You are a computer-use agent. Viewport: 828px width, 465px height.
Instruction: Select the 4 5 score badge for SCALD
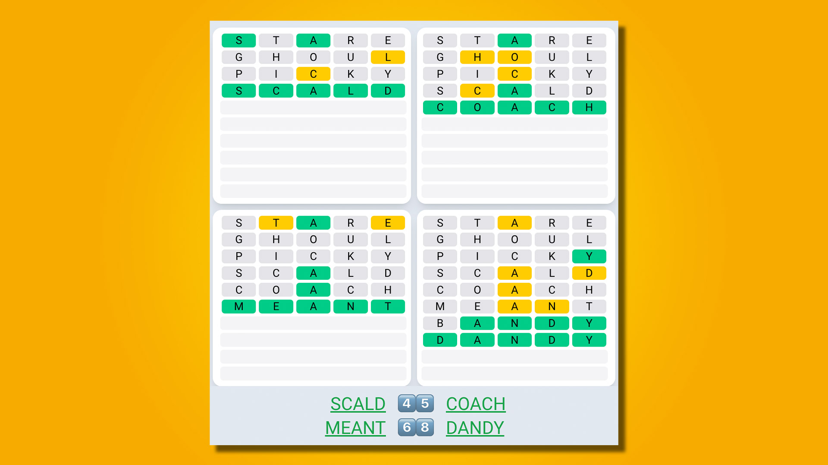(x=416, y=404)
